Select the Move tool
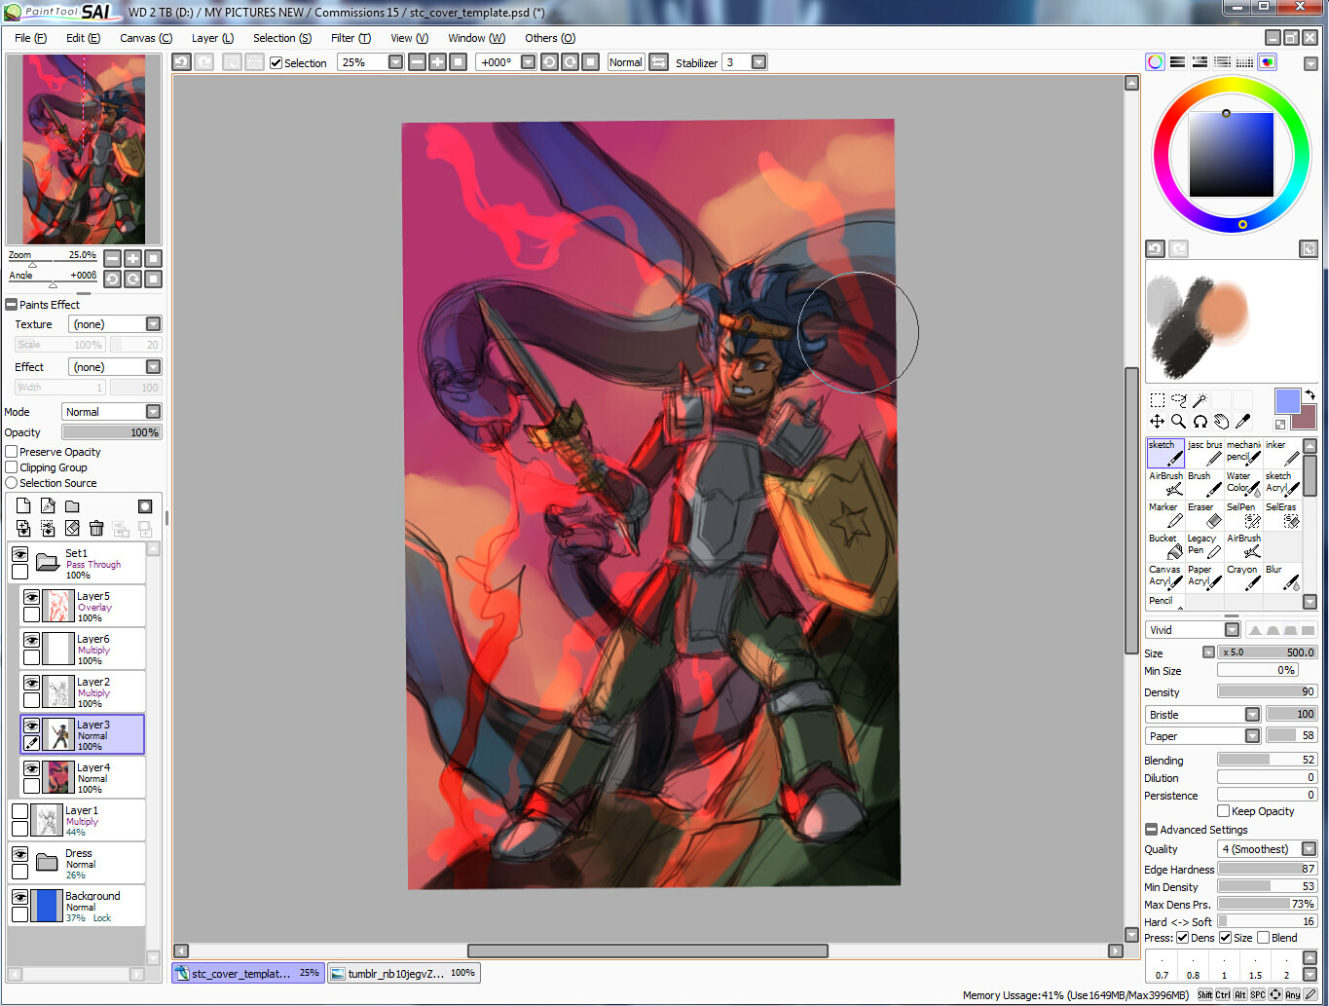The width and height of the screenshot is (1329, 1006). point(1157,422)
